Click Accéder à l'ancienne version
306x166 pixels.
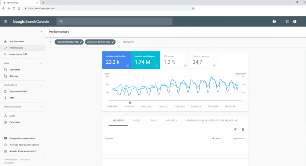point(22,151)
